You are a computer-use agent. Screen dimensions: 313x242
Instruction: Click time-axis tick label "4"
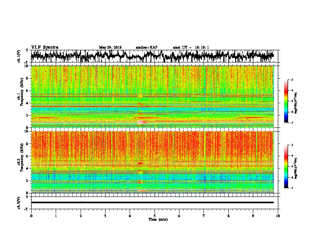[x=130, y=216]
